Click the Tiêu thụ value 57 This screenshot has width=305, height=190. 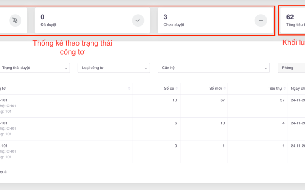point(282,100)
